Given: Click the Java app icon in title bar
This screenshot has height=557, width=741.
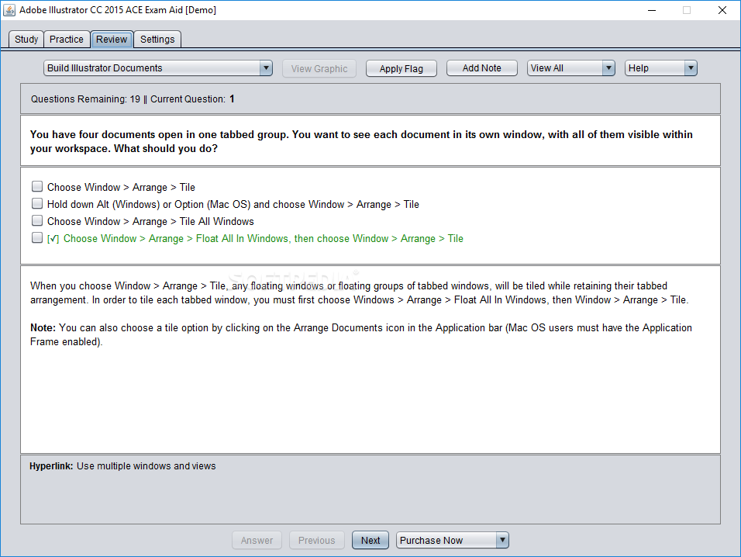Looking at the screenshot, I should [x=9, y=10].
